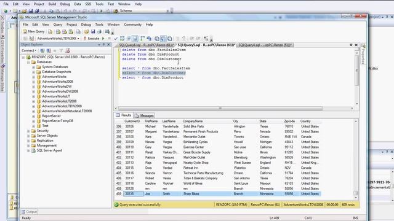Collapse the Databases folder
394x221 pixels.
pyautogui.click(x=28, y=62)
